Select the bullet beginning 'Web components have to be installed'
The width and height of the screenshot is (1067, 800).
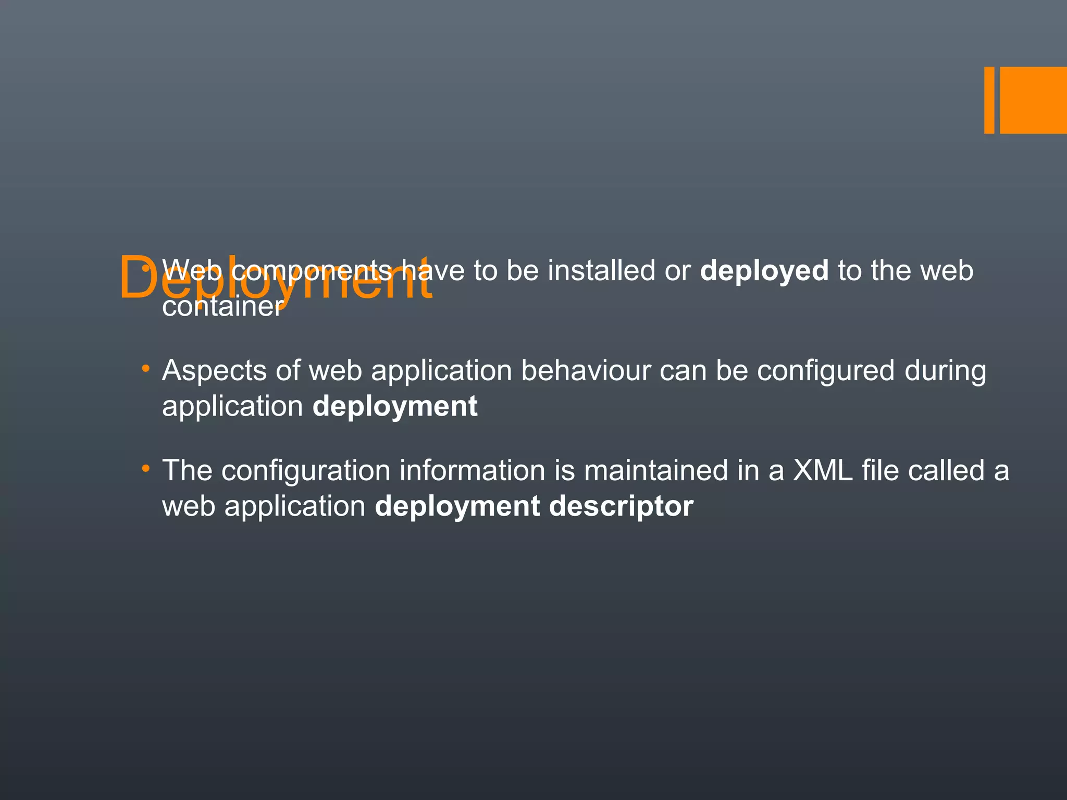[567, 288]
